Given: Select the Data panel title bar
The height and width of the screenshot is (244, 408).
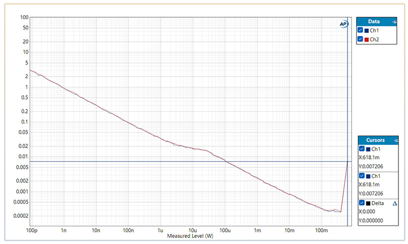Looking at the screenshot, I should [x=374, y=22].
